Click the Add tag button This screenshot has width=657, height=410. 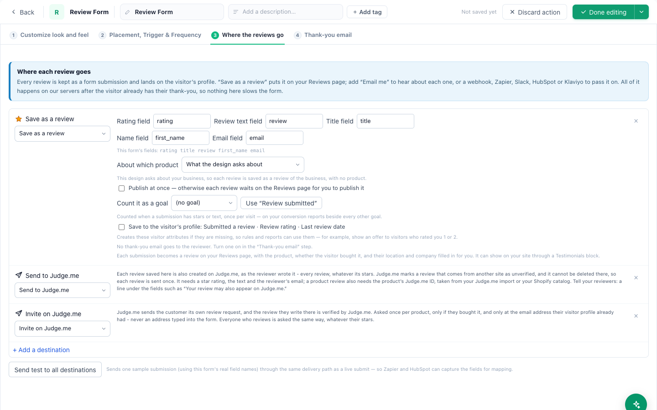pos(367,12)
